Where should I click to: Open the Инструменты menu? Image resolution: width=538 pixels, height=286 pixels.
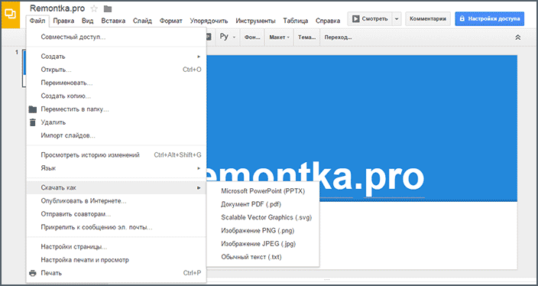(x=255, y=21)
